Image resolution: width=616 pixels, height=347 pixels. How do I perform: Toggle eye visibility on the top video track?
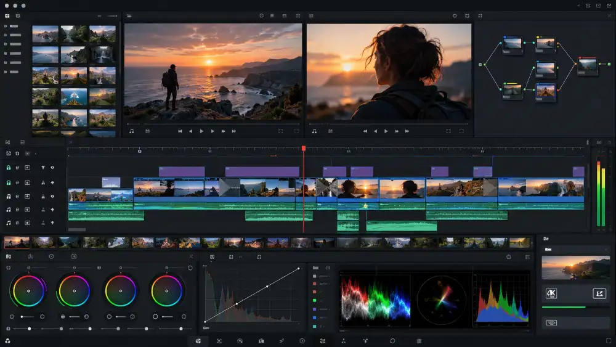coord(52,168)
